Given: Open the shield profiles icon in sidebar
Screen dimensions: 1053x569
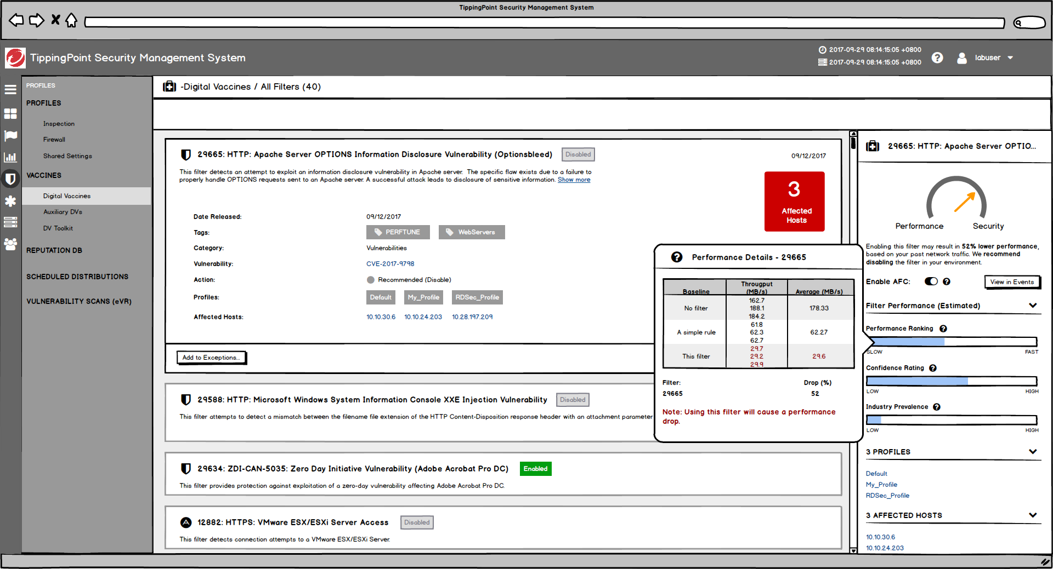Looking at the screenshot, I should (x=10, y=179).
